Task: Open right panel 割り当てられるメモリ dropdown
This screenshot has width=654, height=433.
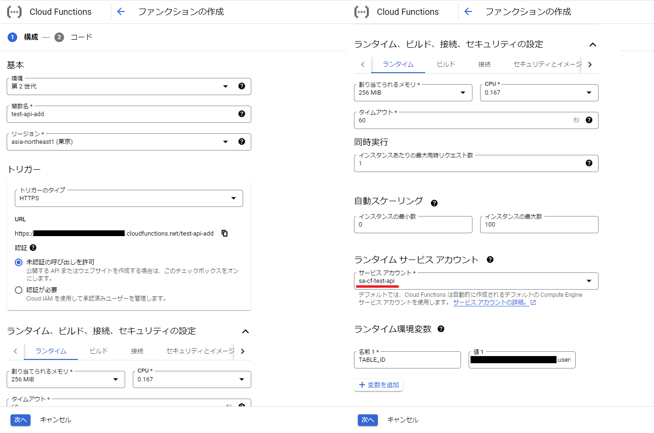Action: tap(413, 93)
